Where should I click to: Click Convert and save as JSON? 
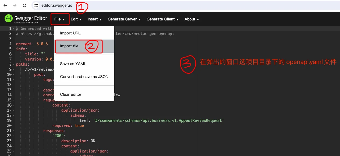tap(84, 77)
